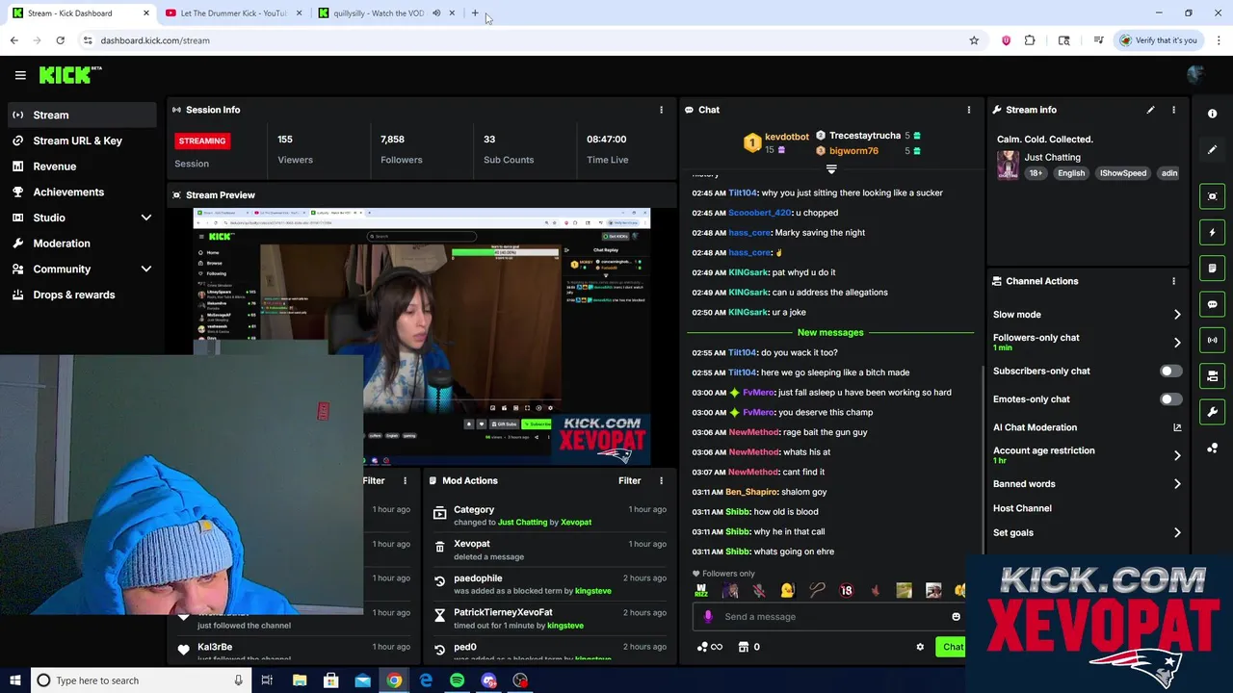Click the wrench icon in right rail

[x=1212, y=412]
